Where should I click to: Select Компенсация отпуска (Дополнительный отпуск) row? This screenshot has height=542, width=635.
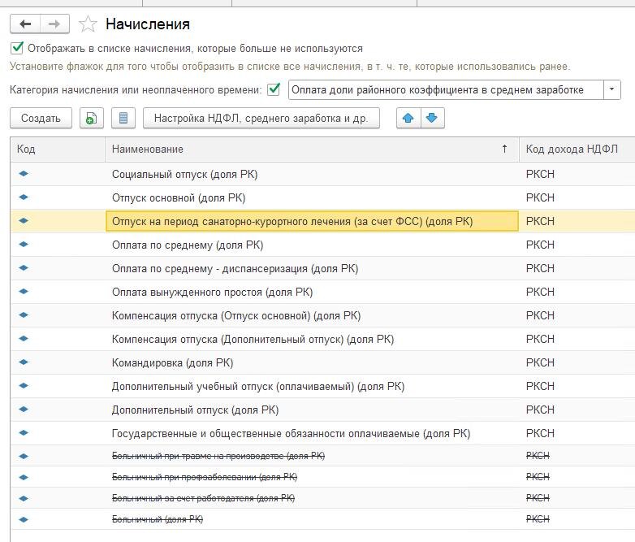coord(322,339)
